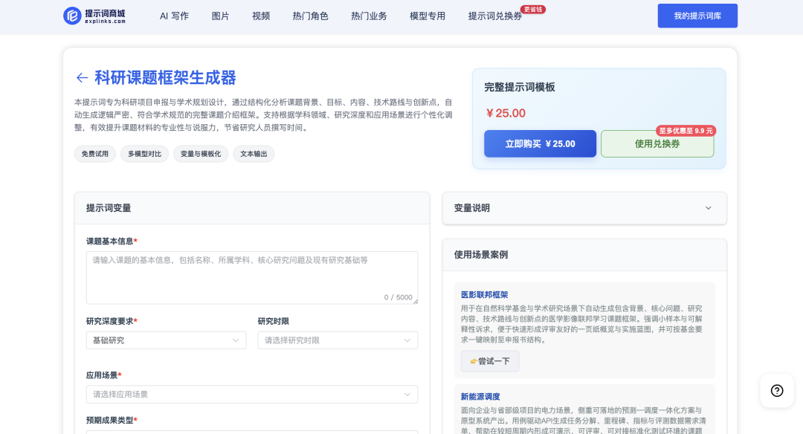Open the help question-mark icon
The width and height of the screenshot is (803, 434).
point(777,390)
